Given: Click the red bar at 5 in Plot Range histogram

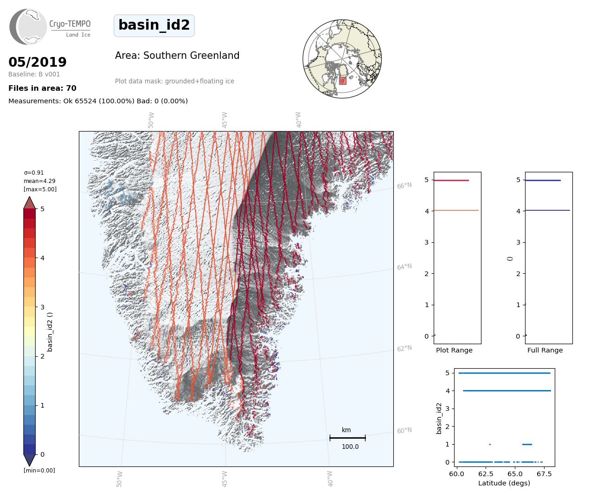Looking at the screenshot, I should tap(451, 180).
